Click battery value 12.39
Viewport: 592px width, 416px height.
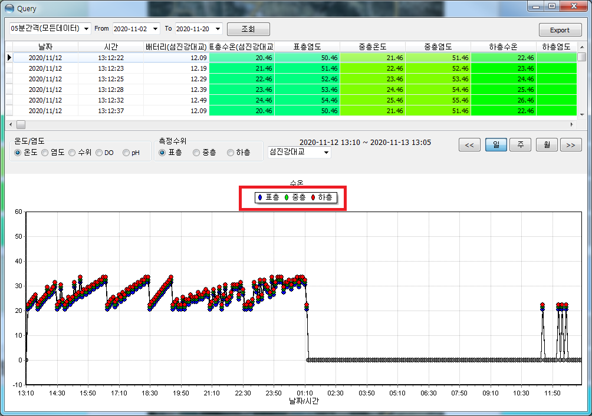click(x=176, y=90)
